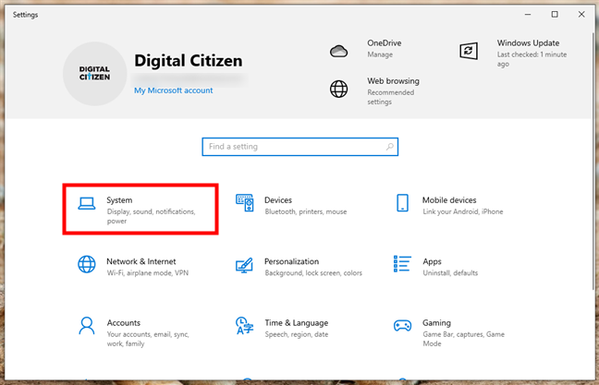
Task: Click the Web browsing globe icon
Action: [339, 89]
